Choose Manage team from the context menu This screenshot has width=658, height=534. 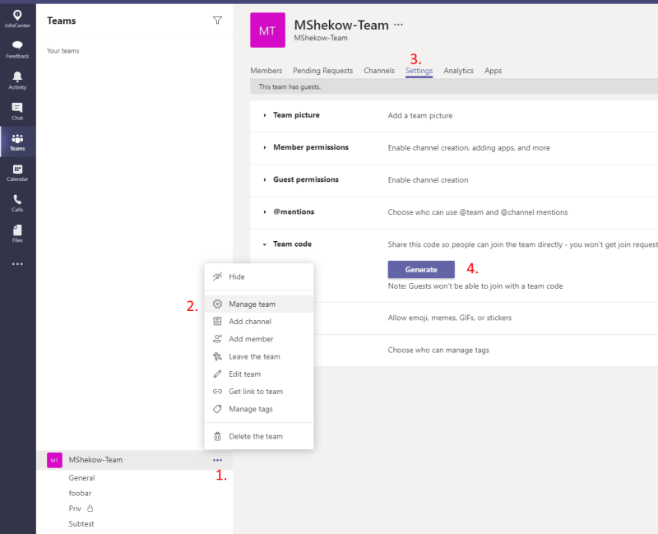[259, 304]
